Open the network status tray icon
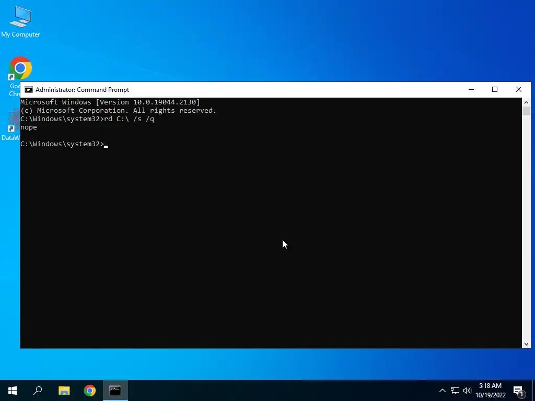Screen dimensions: 535x401 (455, 391)
